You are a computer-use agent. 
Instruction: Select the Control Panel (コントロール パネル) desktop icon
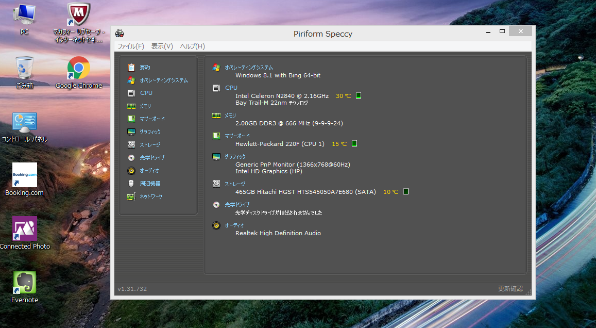(x=25, y=127)
